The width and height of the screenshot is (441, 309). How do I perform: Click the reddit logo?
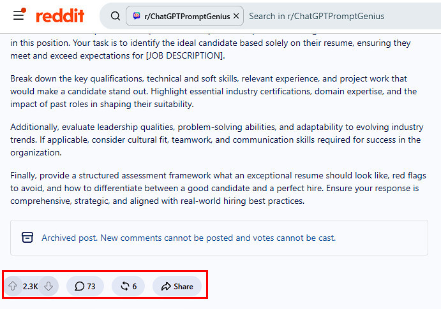60,16
